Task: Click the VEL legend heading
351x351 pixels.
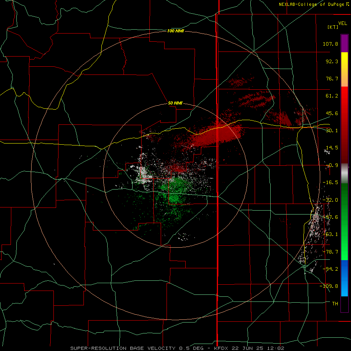Action: (342, 23)
